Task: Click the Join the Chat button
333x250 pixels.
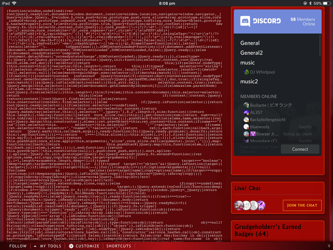Action: [302, 205]
